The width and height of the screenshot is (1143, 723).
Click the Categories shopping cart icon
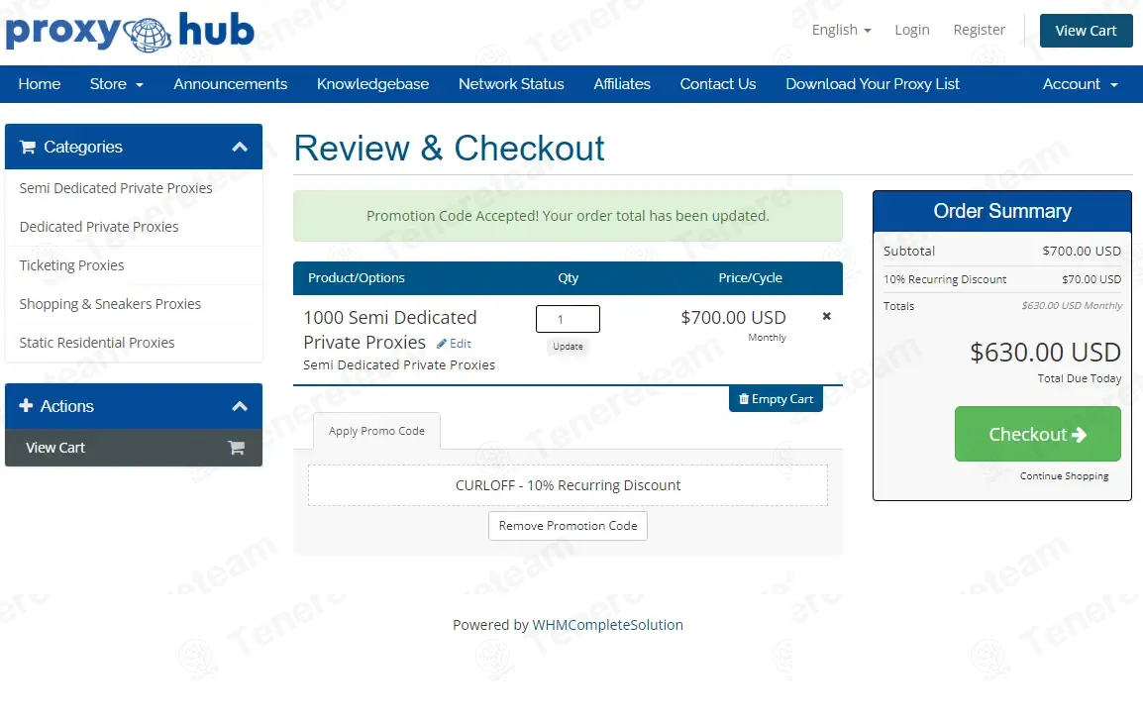tap(28, 147)
